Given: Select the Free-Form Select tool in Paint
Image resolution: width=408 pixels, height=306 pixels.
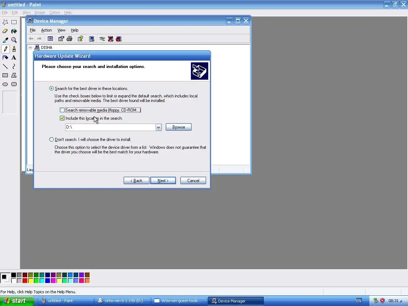Looking at the screenshot, I should click(5, 22).
